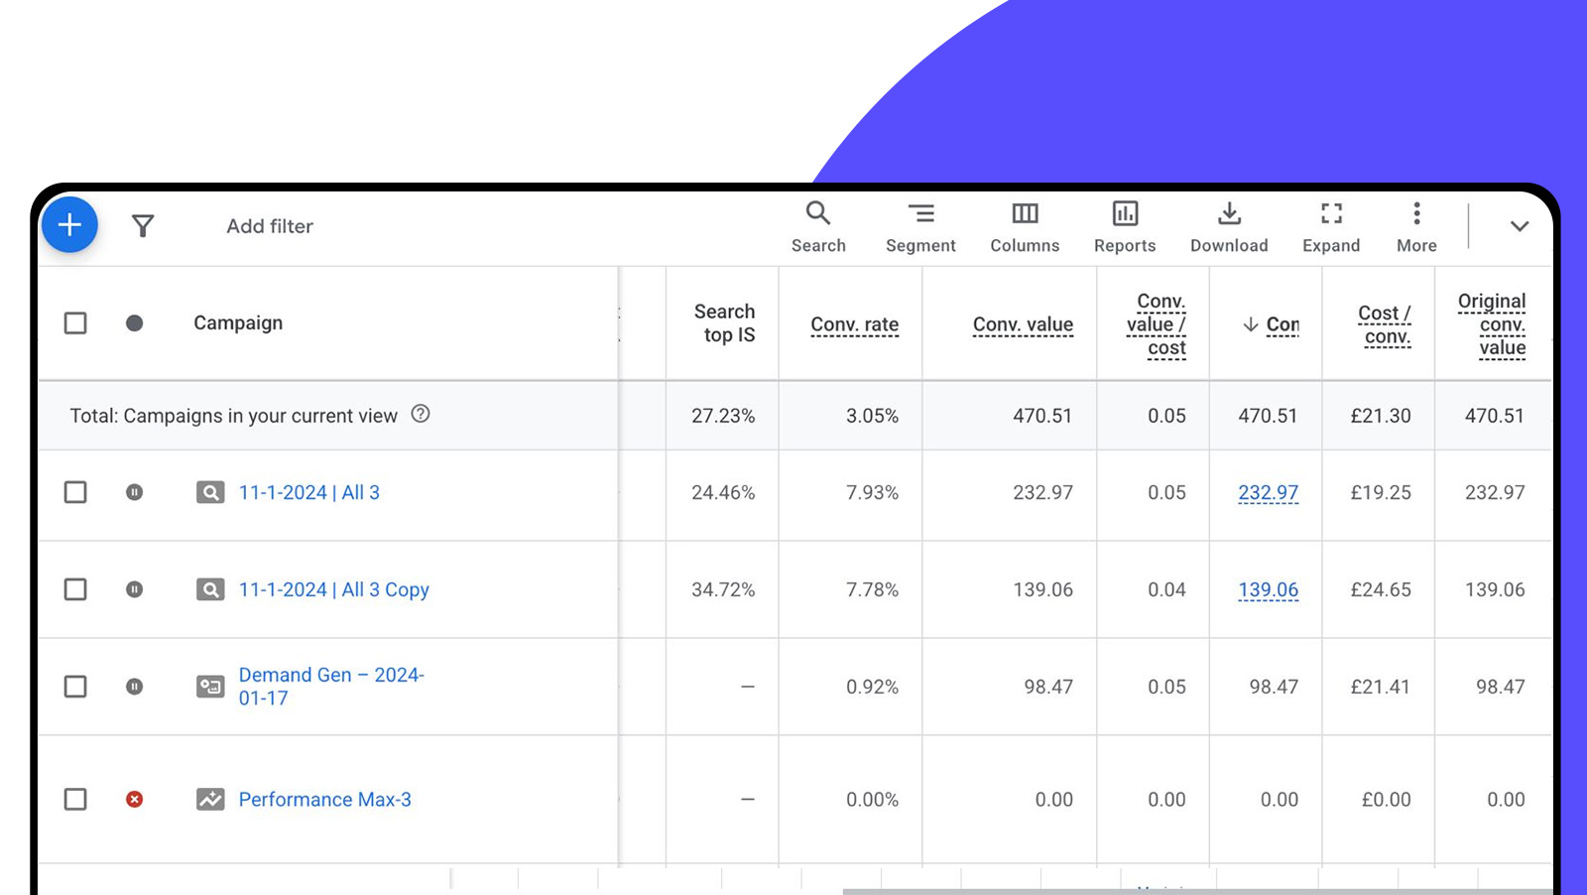Image resolution: width=1587 pixels, height=895 pixels.
Task: Click the blue plus new campaign button
Action: coord(69,225)
